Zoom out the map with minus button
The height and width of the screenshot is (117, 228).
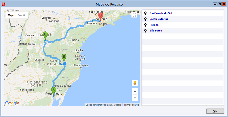point(135,98)
